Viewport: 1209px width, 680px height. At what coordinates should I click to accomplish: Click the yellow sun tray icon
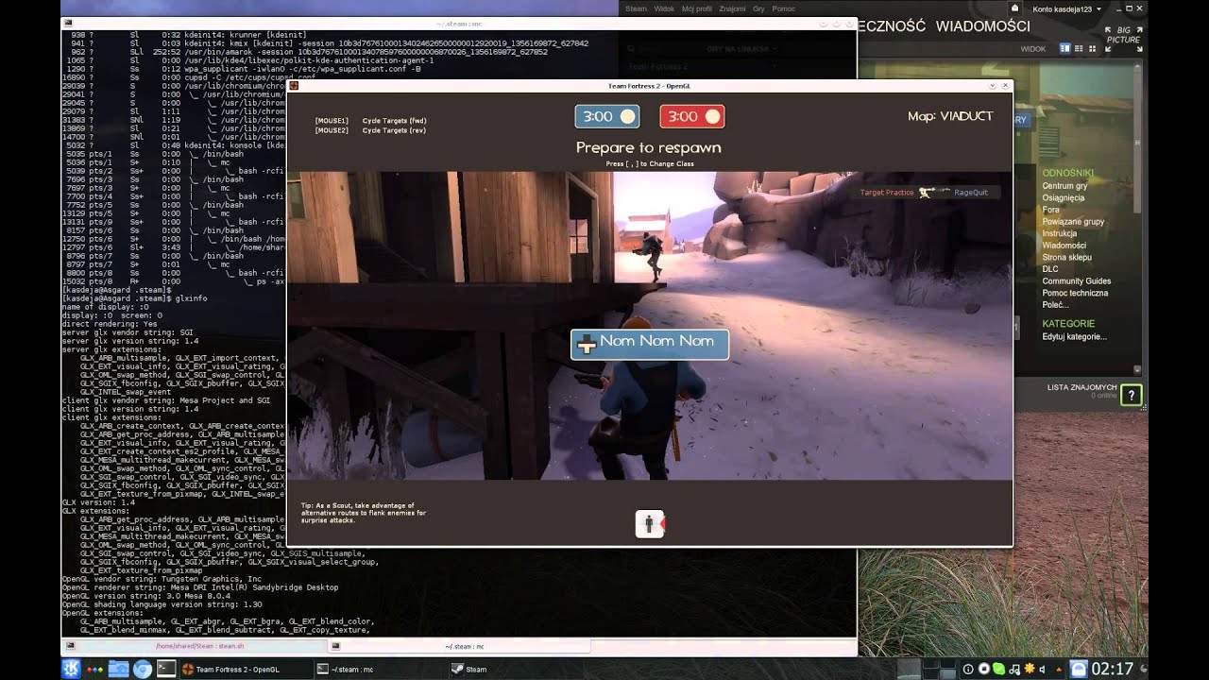click(1030, 669)
